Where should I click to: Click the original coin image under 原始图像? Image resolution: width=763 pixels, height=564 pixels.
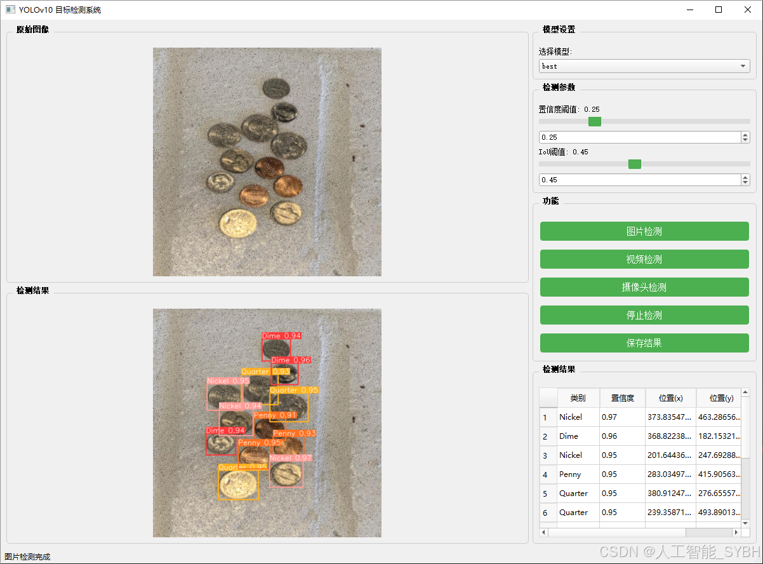click(267, 162)
